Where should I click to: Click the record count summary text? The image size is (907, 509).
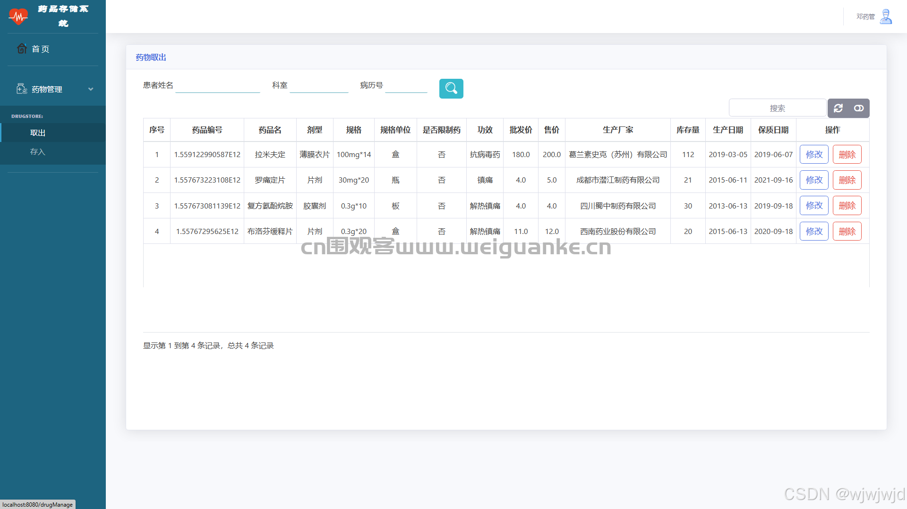pos(208,345)
